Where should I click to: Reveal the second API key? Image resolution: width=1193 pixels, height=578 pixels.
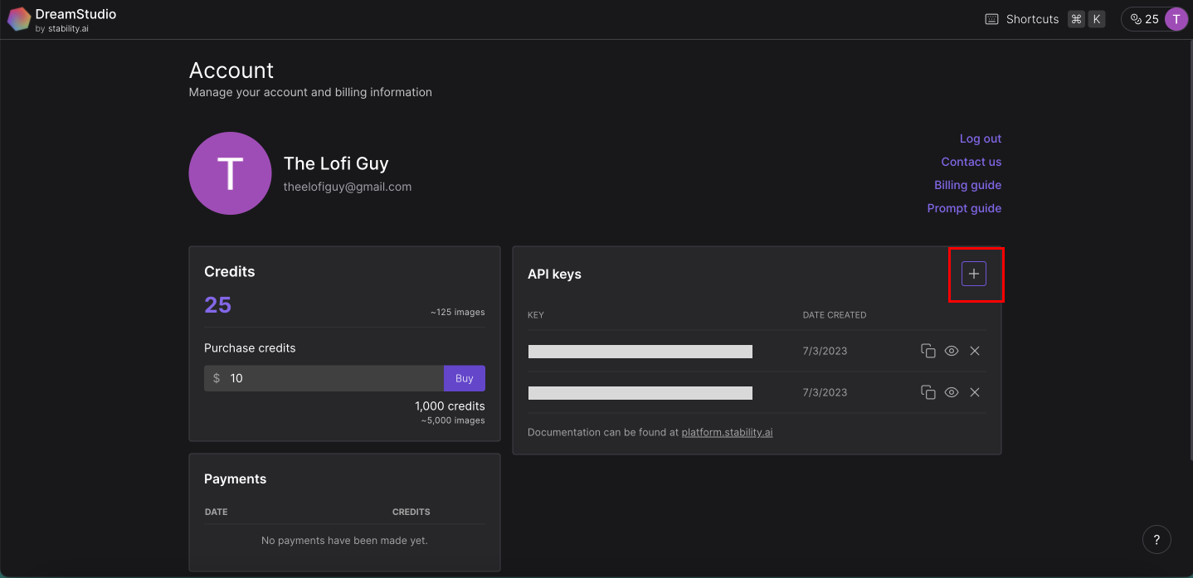click(x=952, y=392)
